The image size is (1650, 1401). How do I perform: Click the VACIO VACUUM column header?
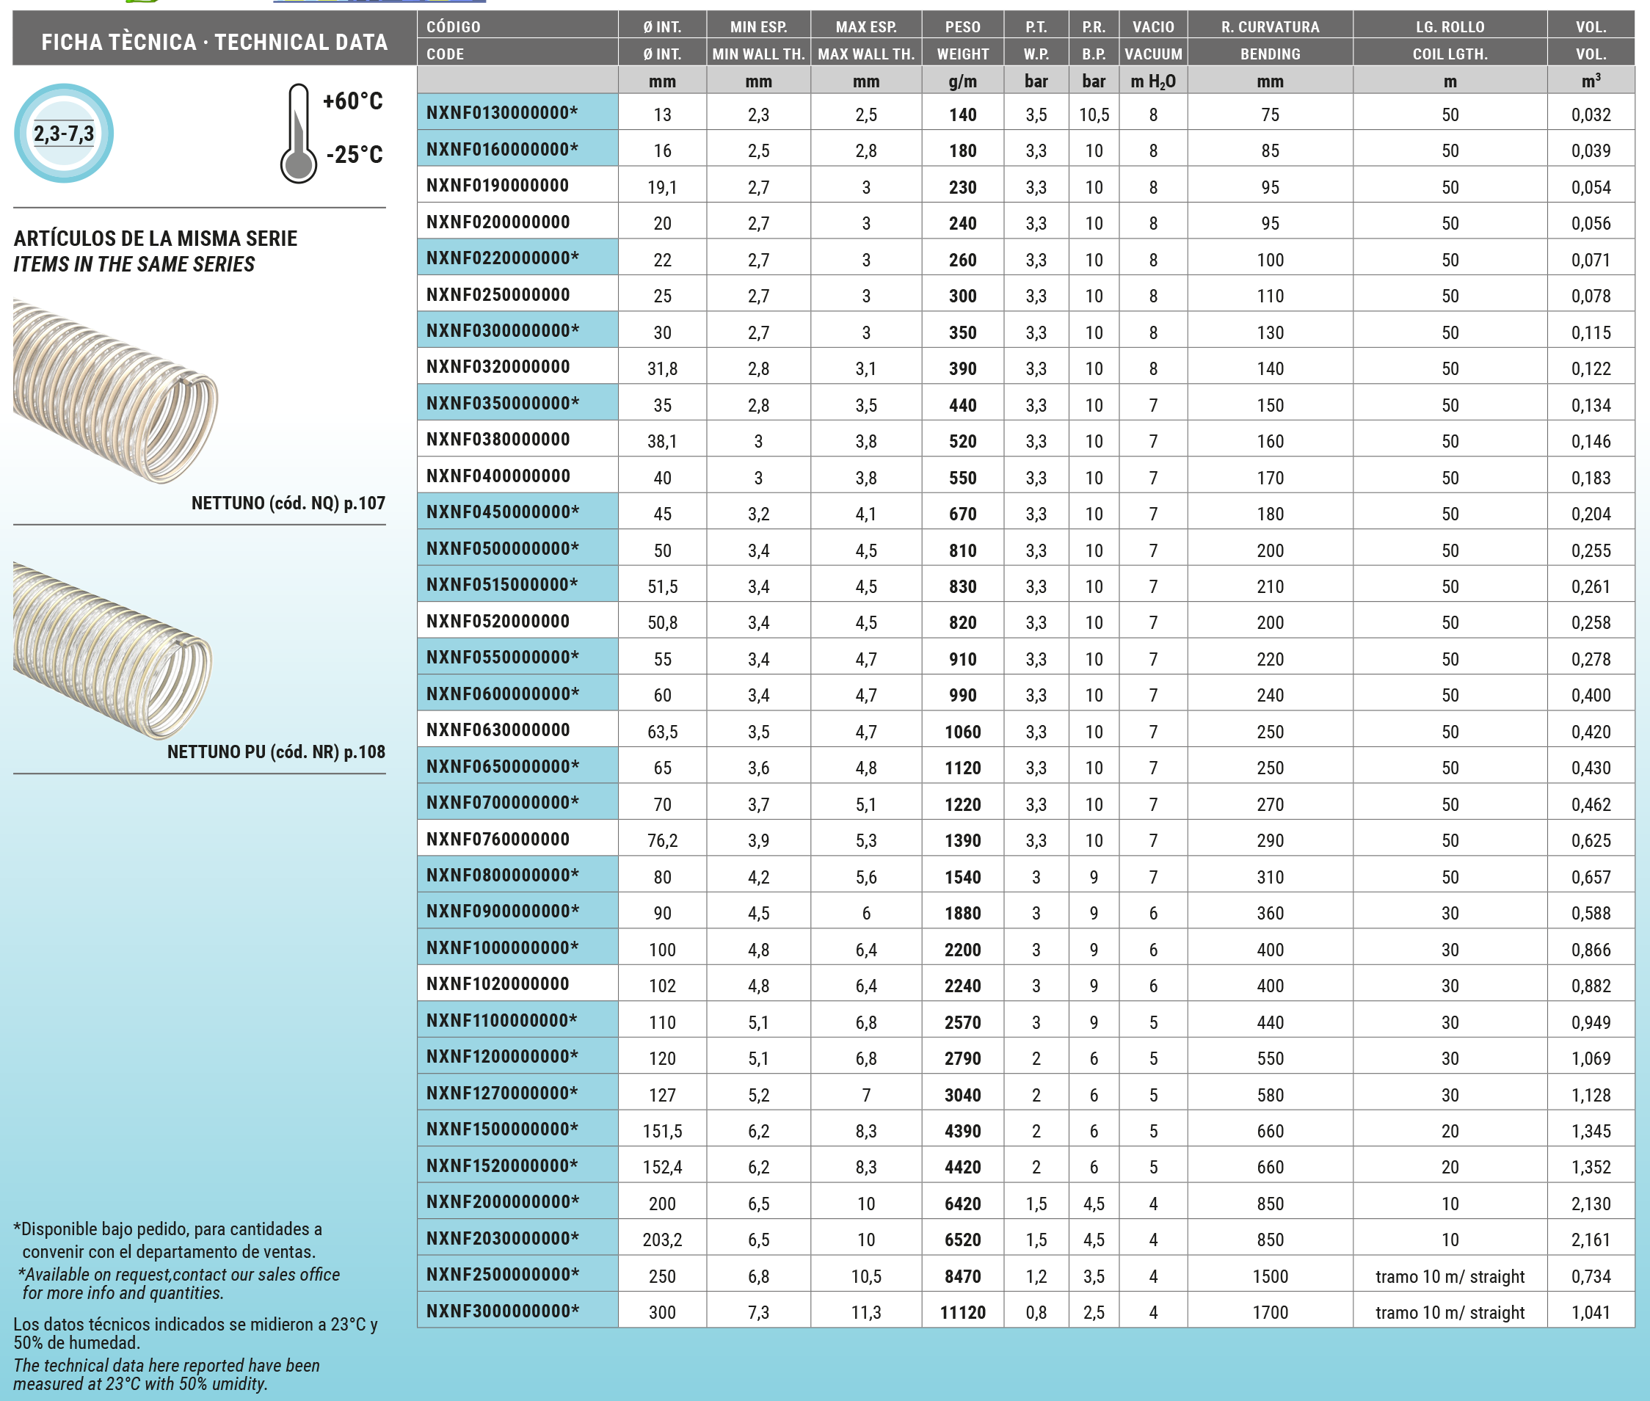(x=1152, y=39)
